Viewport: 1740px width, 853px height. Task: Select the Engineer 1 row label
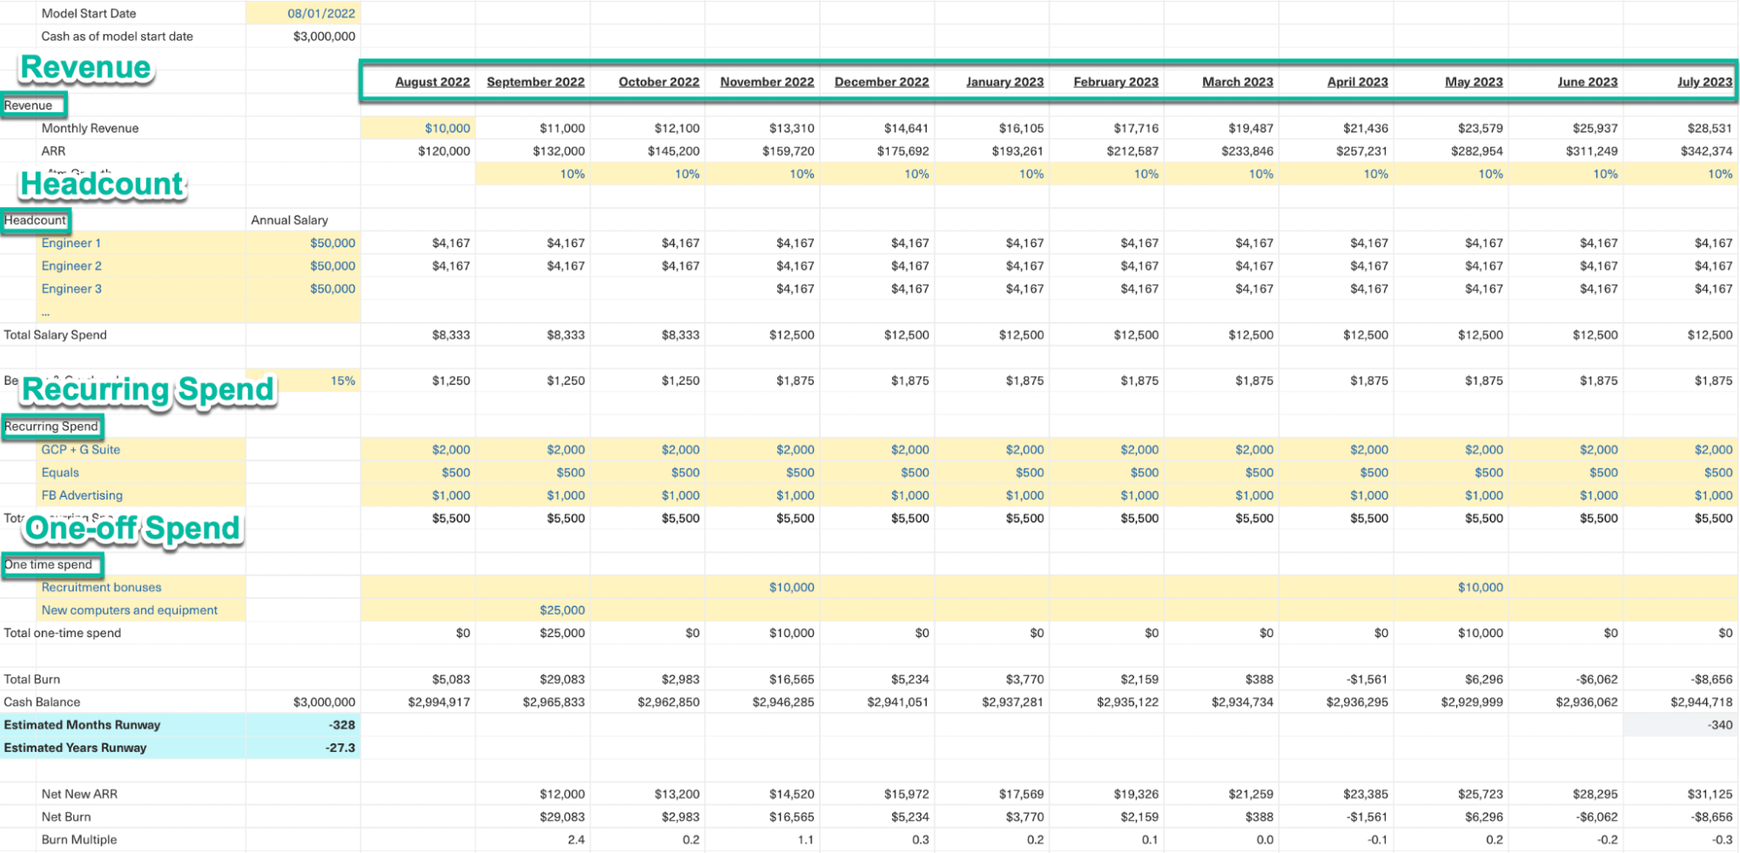[71, 243]
